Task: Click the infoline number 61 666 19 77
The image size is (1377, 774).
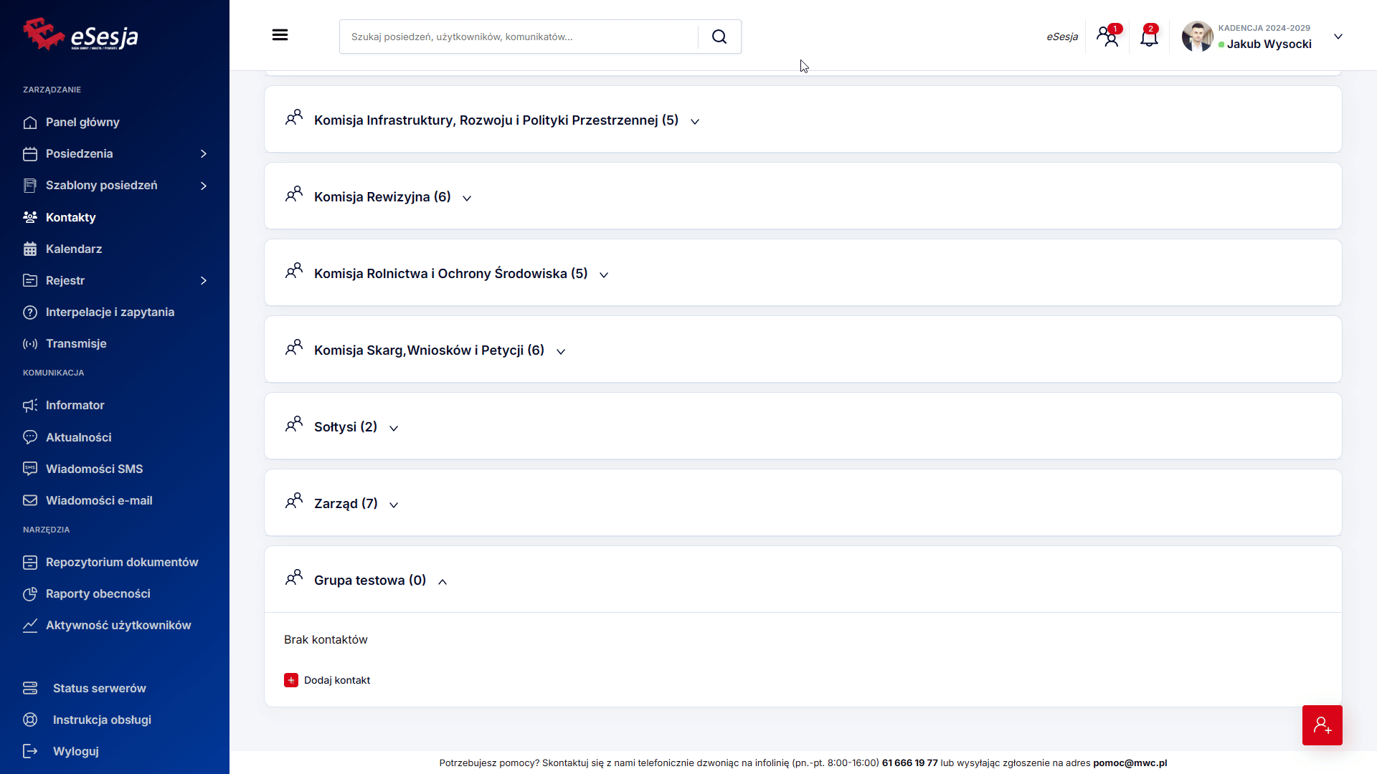Action: point(909,763)
